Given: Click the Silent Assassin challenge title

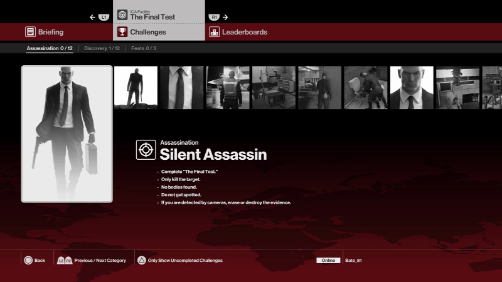Looking at the screenshot, I should coord(213,154).
